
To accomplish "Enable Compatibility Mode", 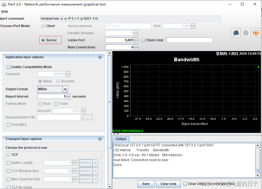I will coord(9,67).
